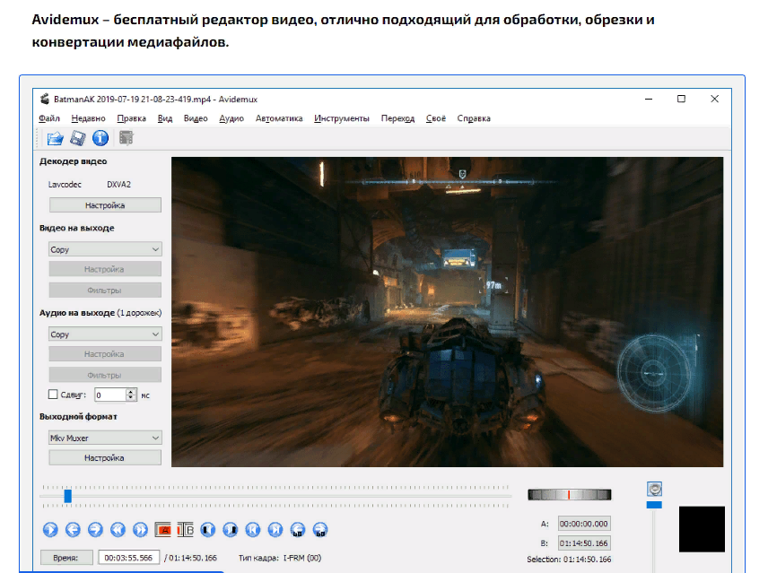Search for previous black frame
The image size is (768, 573).
pyautogui.click(x=207, y=530)
